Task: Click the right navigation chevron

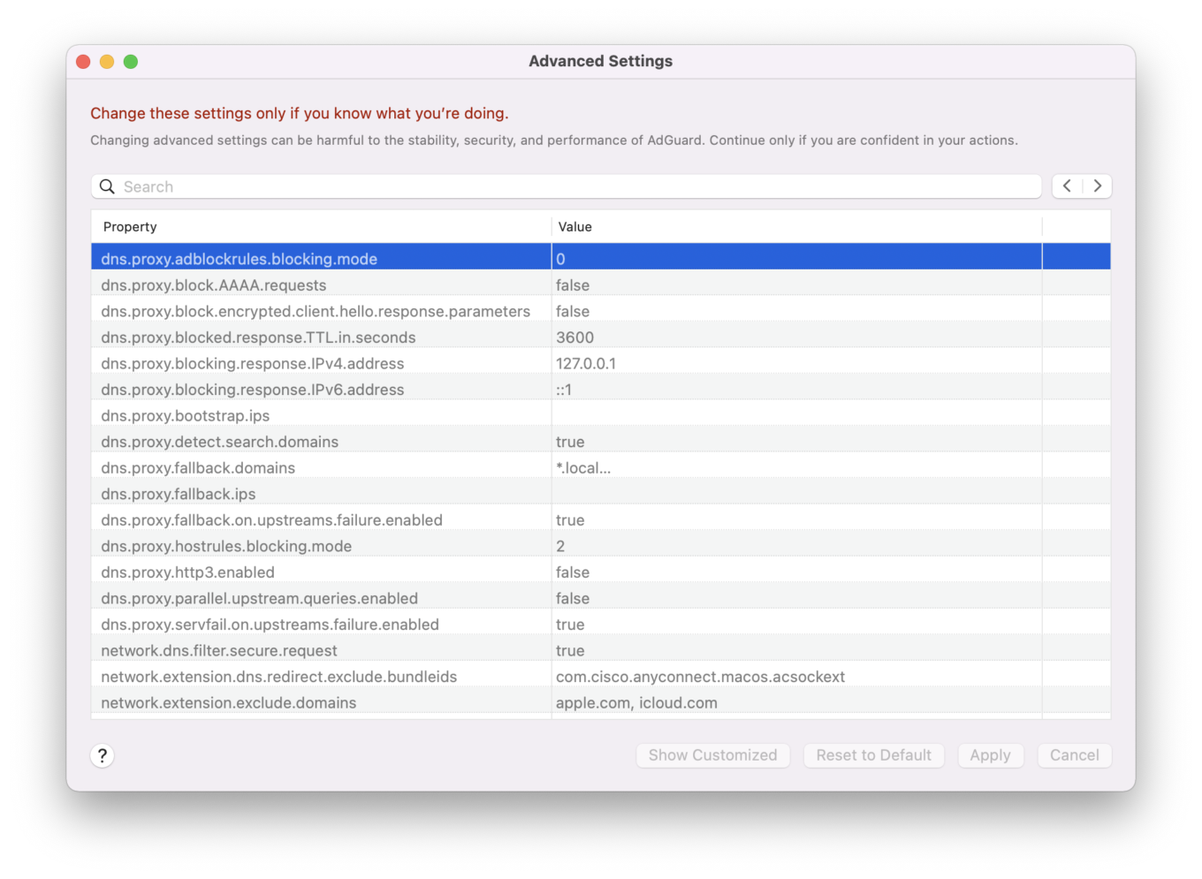Action: point(1097,186)
